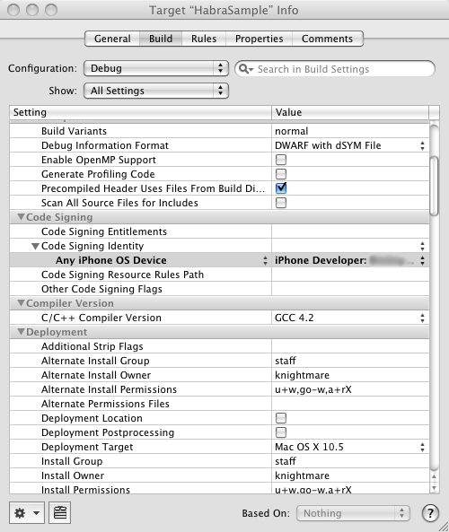Select the Build Variants row
The image size is (449, 532).
pyautogui.click(x=219, y=131)
